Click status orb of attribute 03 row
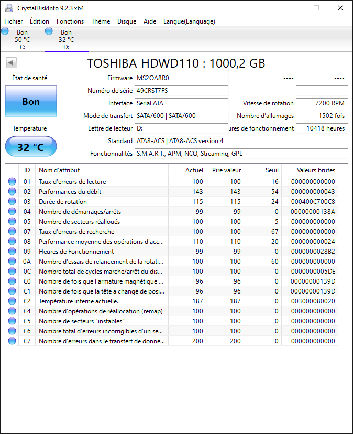Viewport: 353px width, 434px height. tap(12, 201)
